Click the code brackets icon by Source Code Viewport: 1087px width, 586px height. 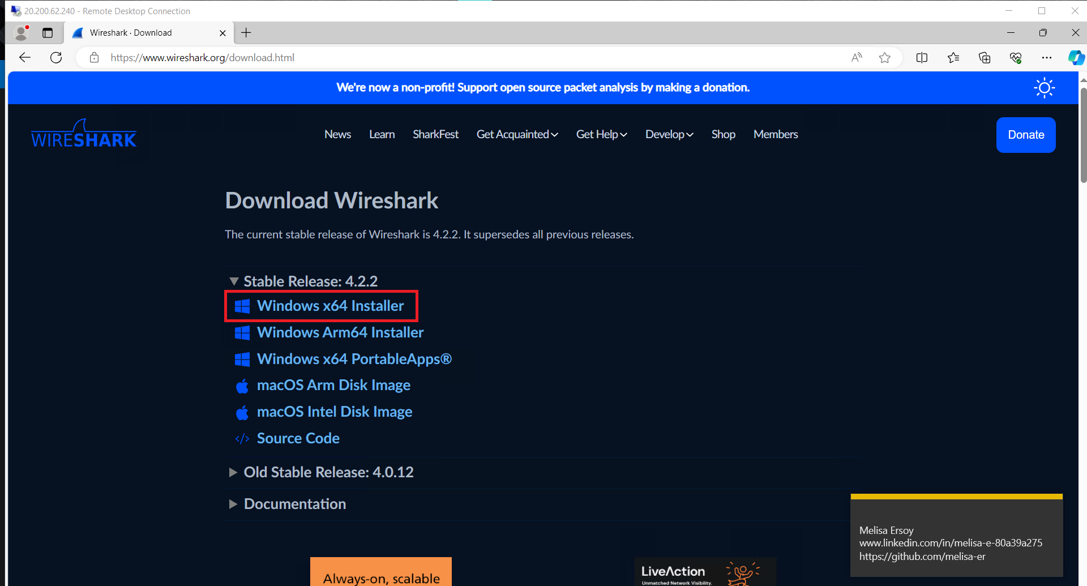click(242, 439)
